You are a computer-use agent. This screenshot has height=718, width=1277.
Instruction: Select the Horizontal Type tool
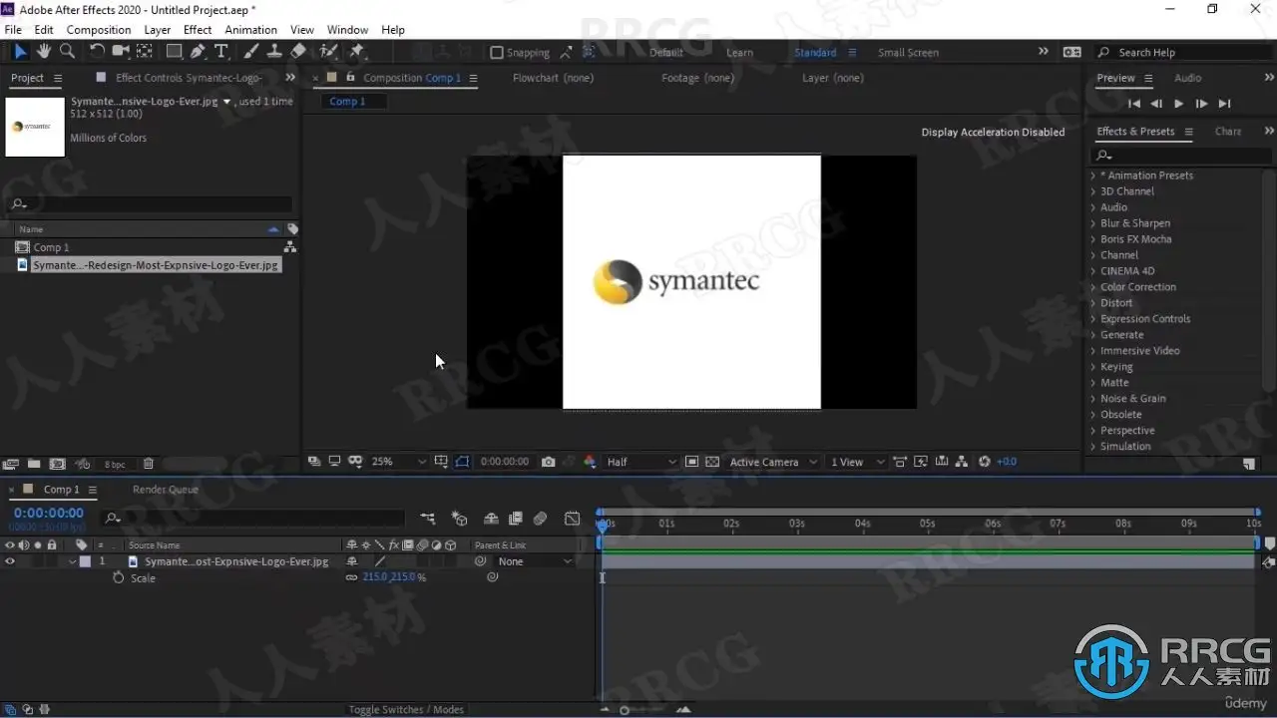pos(221,52)
